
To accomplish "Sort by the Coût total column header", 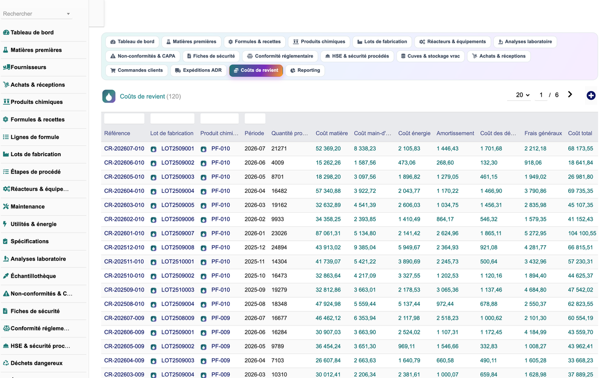I will [580, 133].
